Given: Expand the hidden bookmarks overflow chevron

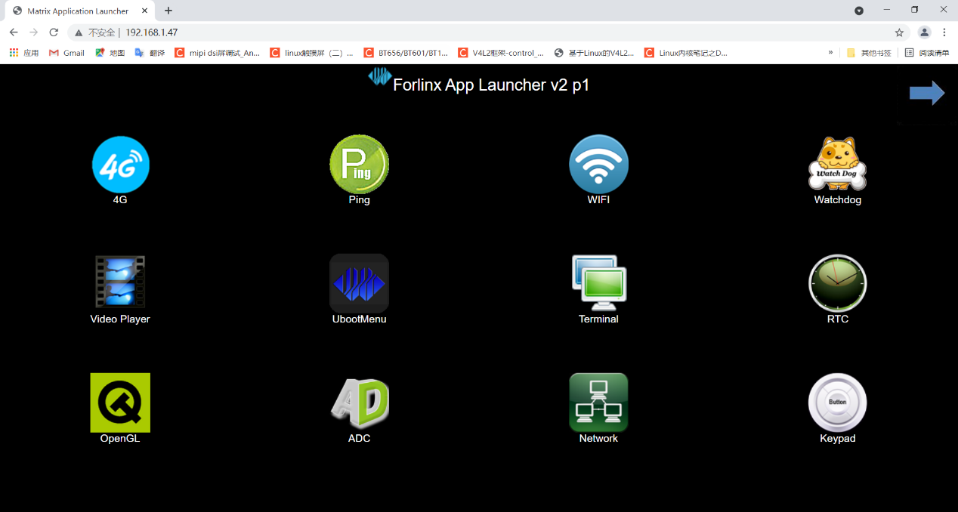Looking at the screenshot, I should pos(830,53).
